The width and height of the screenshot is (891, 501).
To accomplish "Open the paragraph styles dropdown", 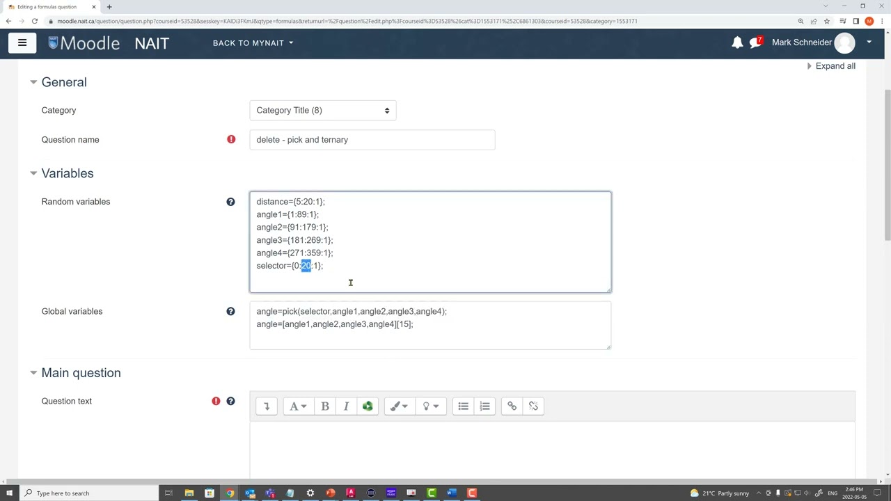I will point(297,406).
